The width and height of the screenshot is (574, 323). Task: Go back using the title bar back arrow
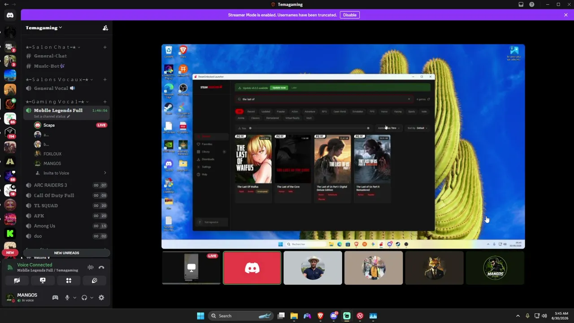[6, 4]
